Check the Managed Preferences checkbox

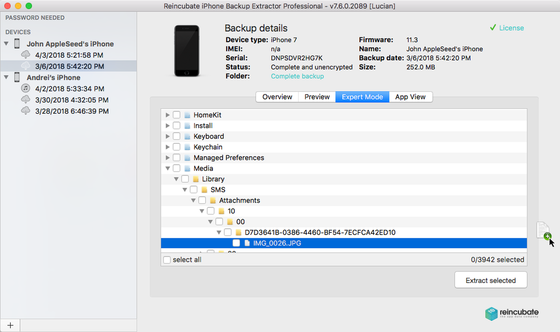tap(176, 158)
